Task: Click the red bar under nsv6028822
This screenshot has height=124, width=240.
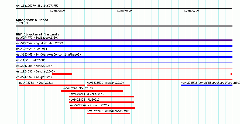Action: (102, 102)
